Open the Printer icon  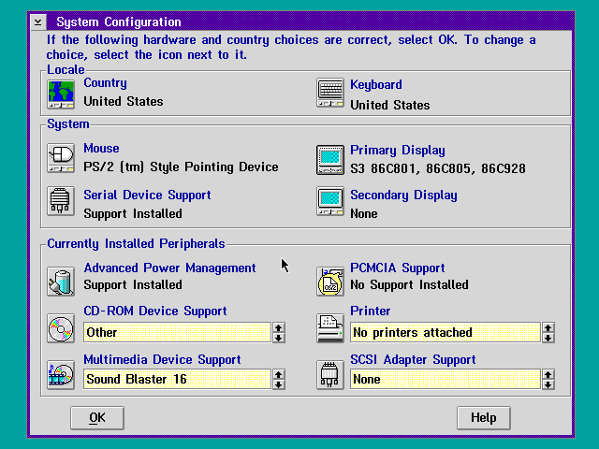(330, 328)
